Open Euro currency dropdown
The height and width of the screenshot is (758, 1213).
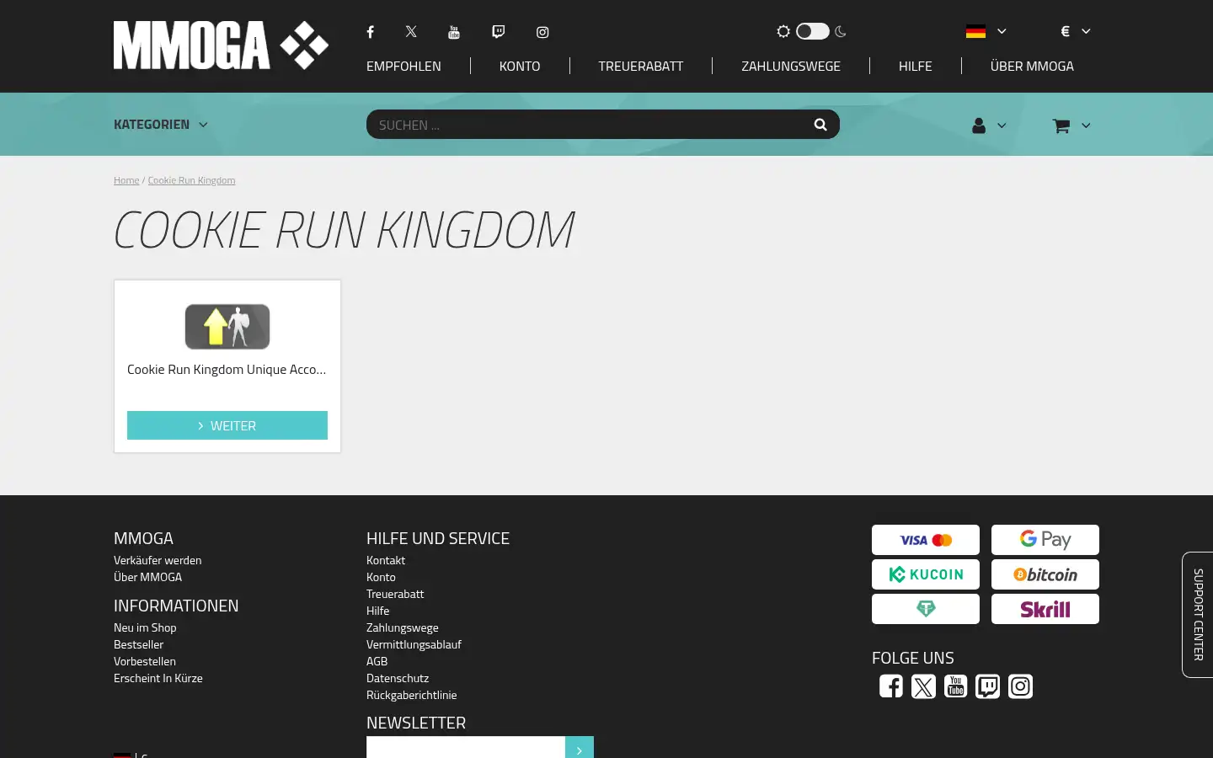coord(1076,31)
